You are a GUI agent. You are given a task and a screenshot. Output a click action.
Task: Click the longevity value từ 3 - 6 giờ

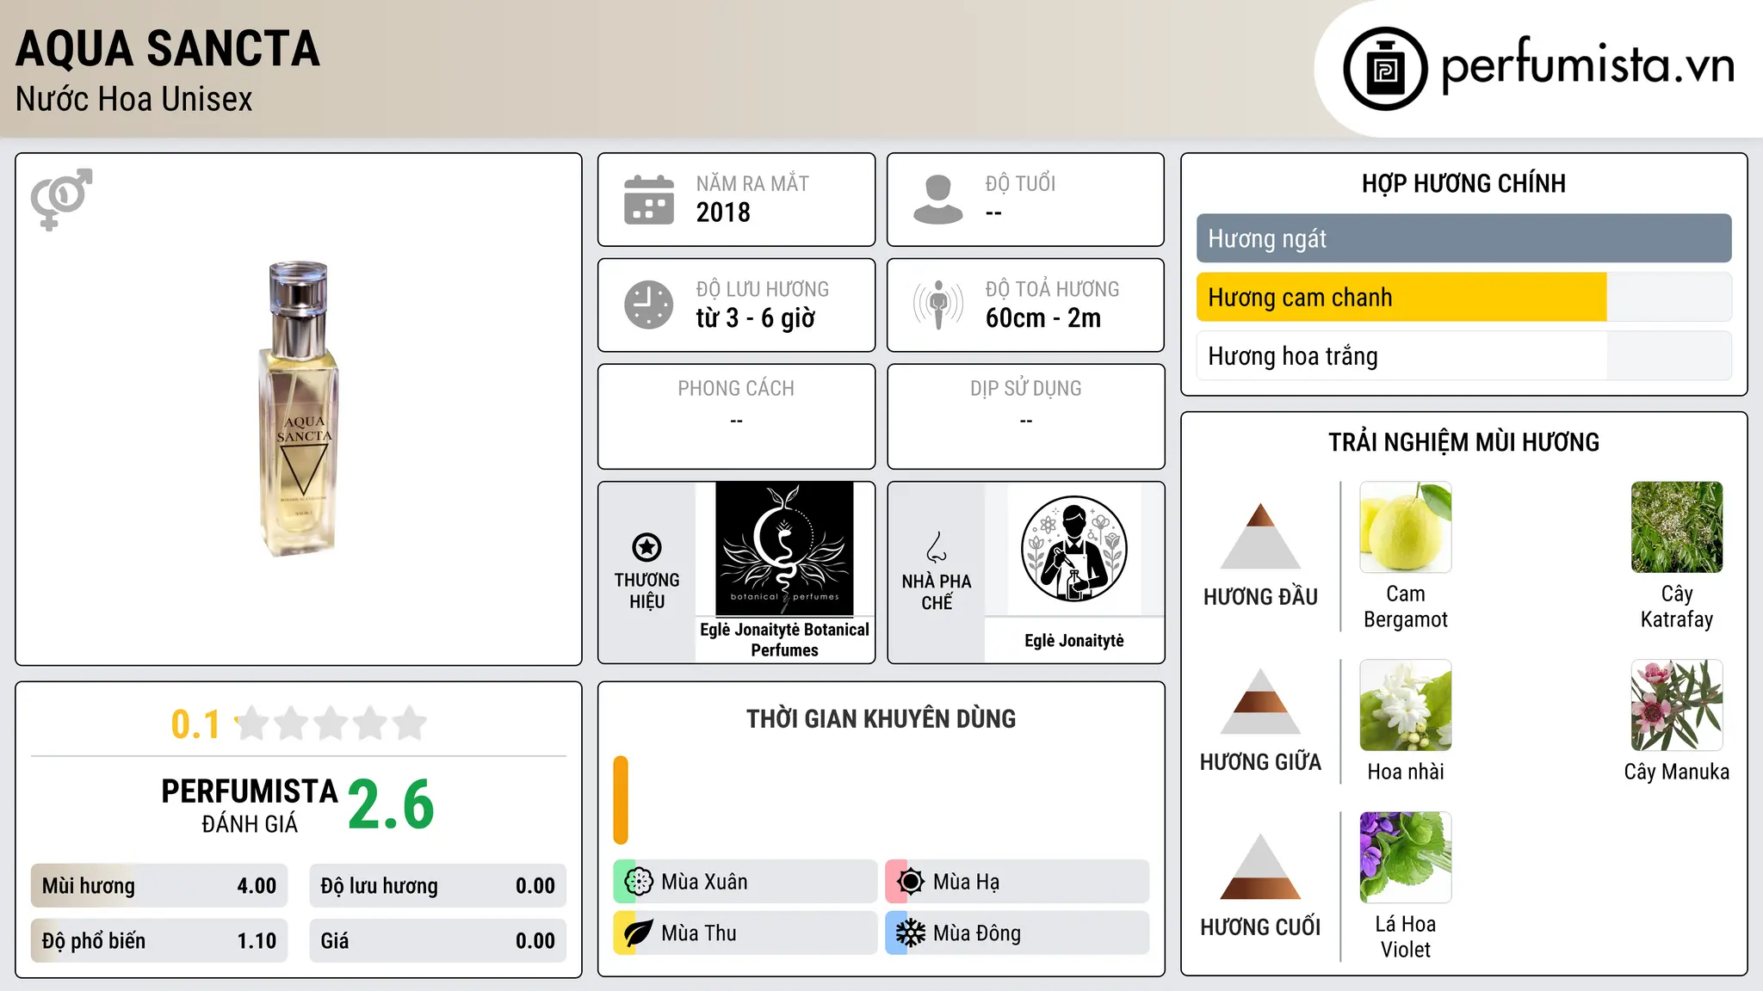pos(756,318)
